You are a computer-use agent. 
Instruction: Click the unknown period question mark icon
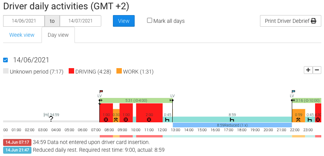point(51,119)
